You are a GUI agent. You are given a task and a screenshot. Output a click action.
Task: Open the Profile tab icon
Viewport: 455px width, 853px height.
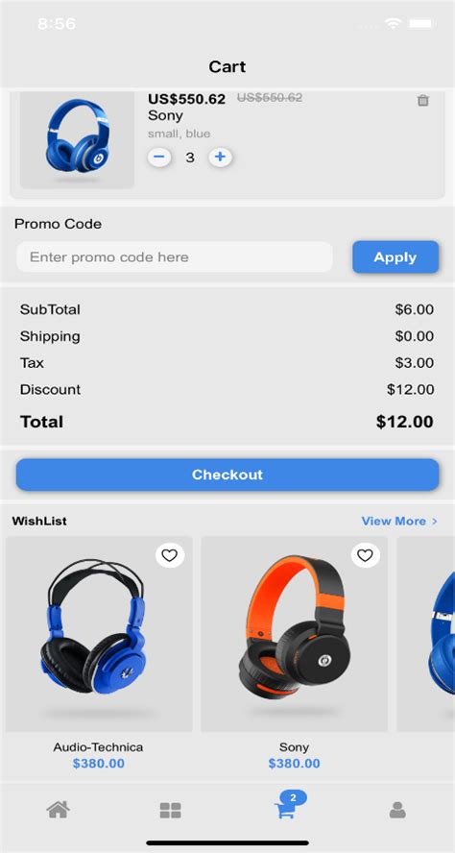[x=398, y=811]
